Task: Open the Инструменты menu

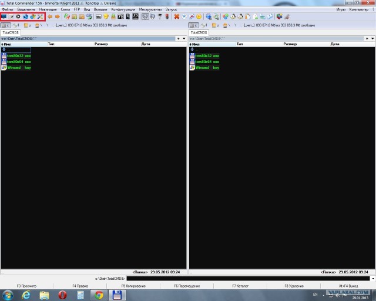Action: point(150,9)
